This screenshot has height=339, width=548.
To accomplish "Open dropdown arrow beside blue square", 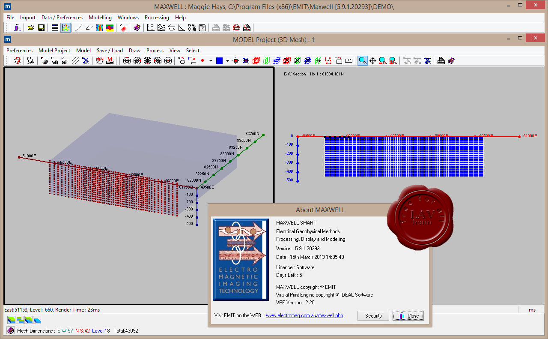I will 227,61.
